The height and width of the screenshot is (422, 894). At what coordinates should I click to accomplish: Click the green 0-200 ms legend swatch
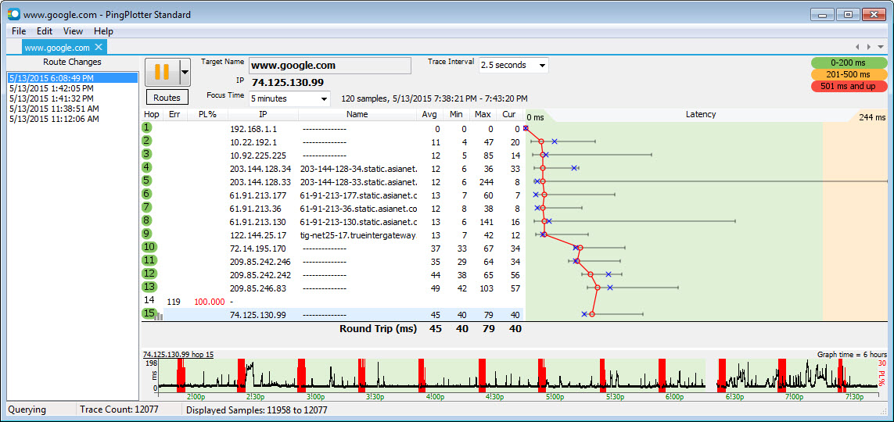(x=850, y=63)
